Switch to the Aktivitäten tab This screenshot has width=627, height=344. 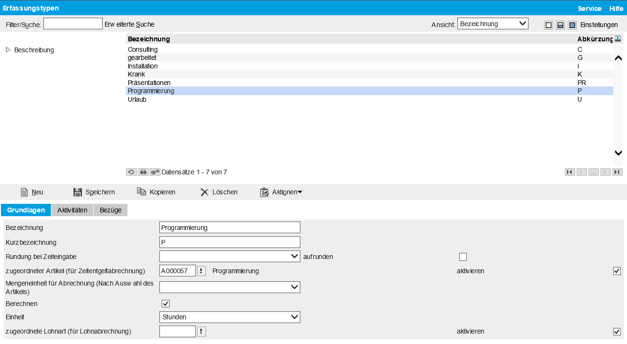click(72, 210)
